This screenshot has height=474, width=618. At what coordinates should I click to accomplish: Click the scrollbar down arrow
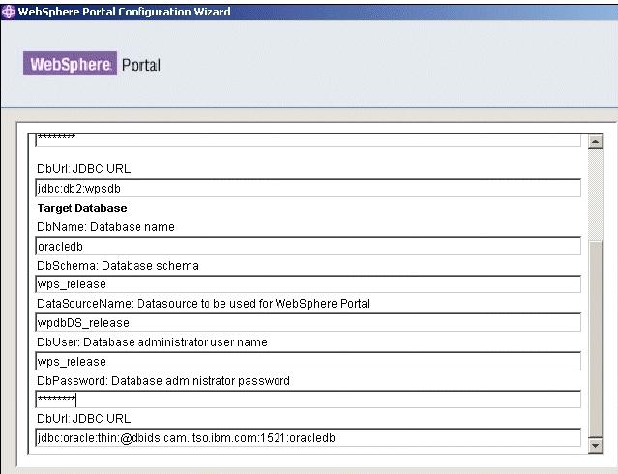(595, 446)
